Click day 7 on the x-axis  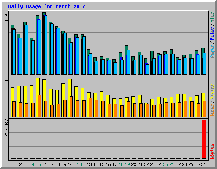tap(52, 164)
